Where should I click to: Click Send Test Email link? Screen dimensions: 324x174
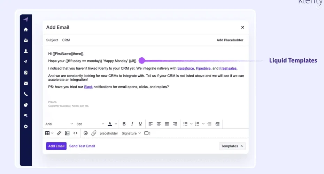82,146
